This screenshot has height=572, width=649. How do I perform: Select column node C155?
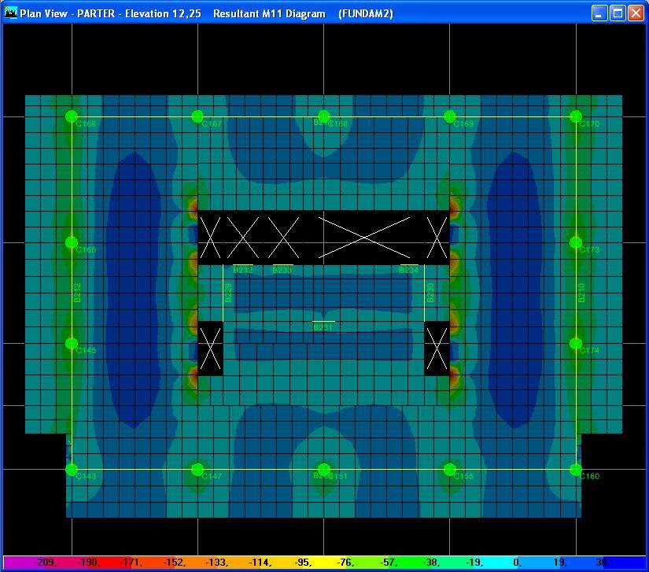[450, 470]
